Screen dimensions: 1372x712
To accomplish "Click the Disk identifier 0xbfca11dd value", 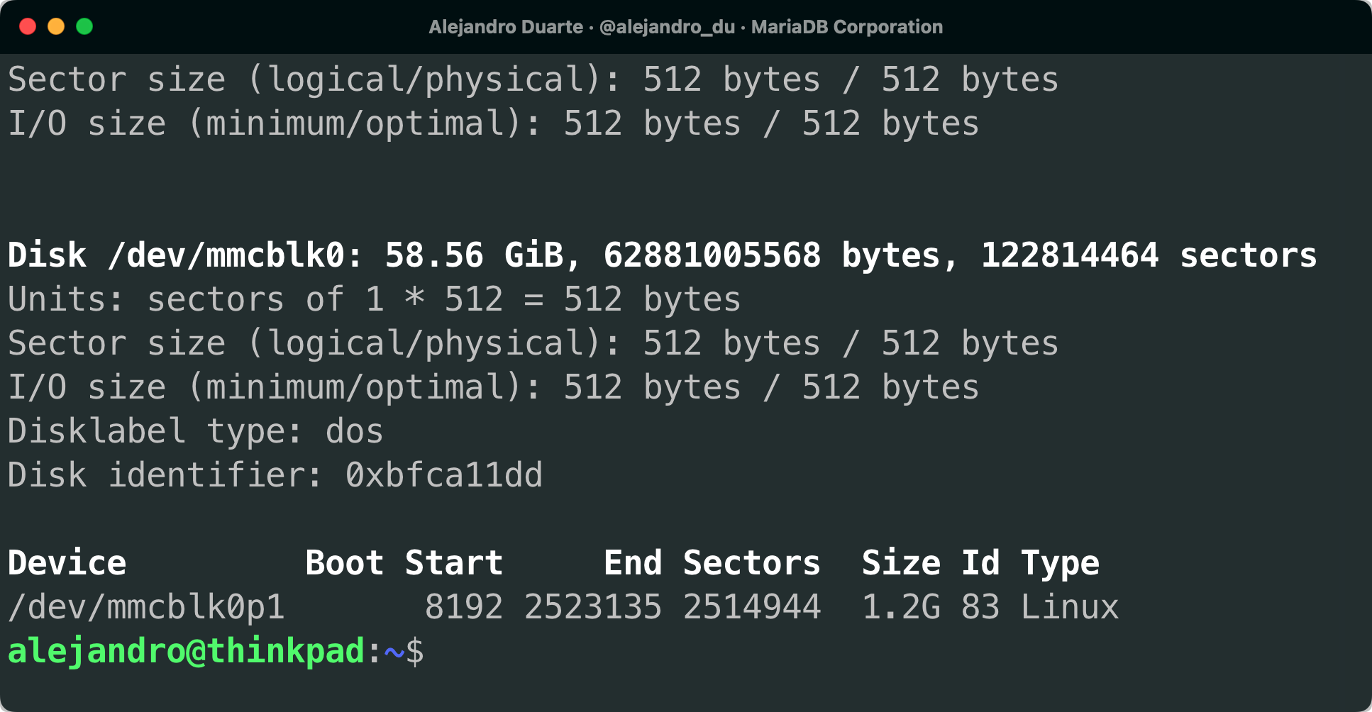I will point(444,475).
